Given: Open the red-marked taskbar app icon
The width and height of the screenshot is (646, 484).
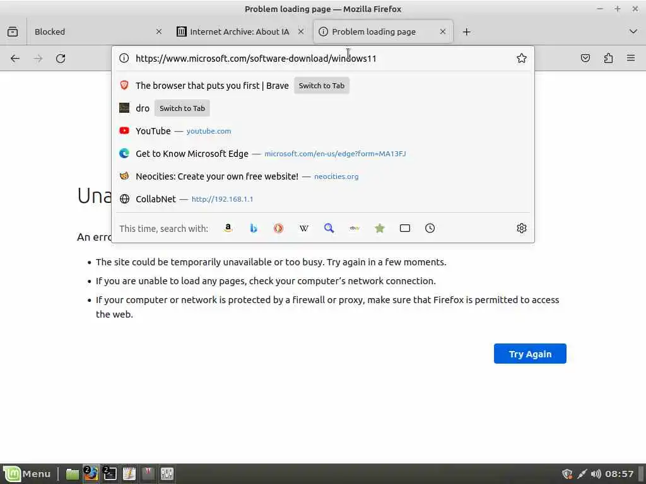Looking at the screenshot, I should click(x=148, y=474).
